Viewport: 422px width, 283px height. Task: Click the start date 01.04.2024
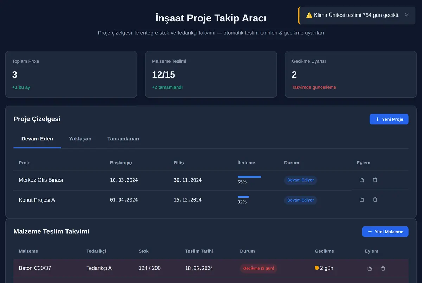[124, 200]
